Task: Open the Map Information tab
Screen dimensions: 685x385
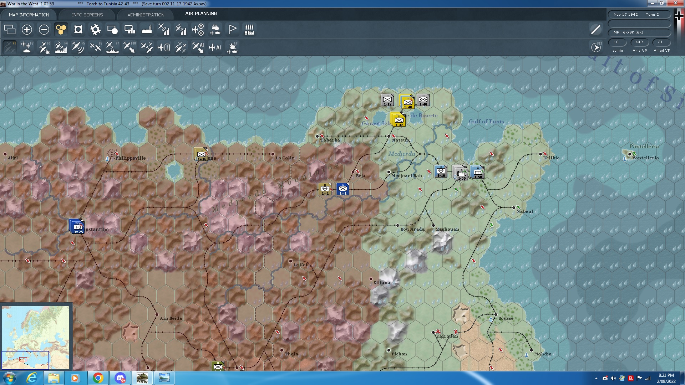Action: [29, 15]
